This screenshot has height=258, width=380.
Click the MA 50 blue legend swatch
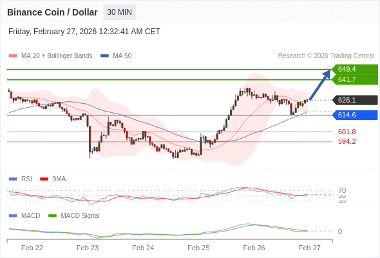point(105,56)
